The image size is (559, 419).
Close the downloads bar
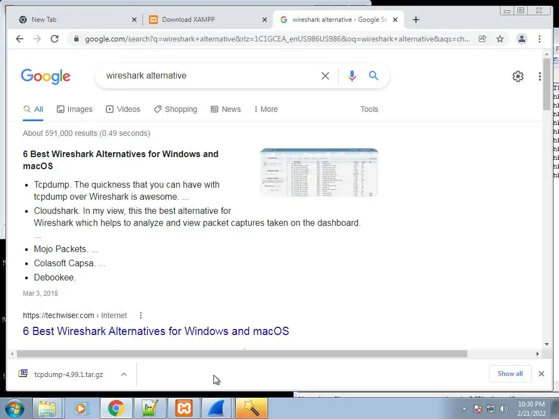pos(541,374)
